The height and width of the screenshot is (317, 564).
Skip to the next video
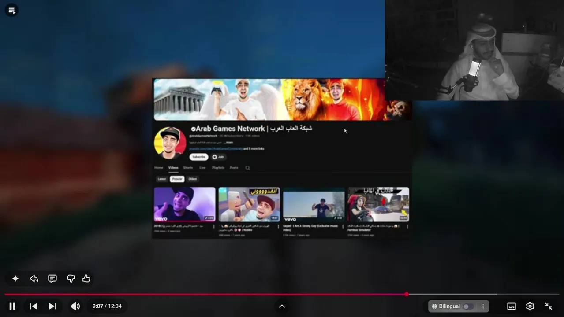click(x=52, y=306)
